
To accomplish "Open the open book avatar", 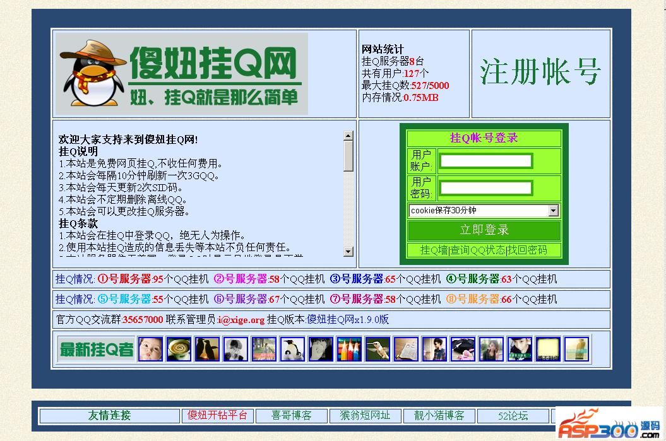I will click(x=406, y=350).
